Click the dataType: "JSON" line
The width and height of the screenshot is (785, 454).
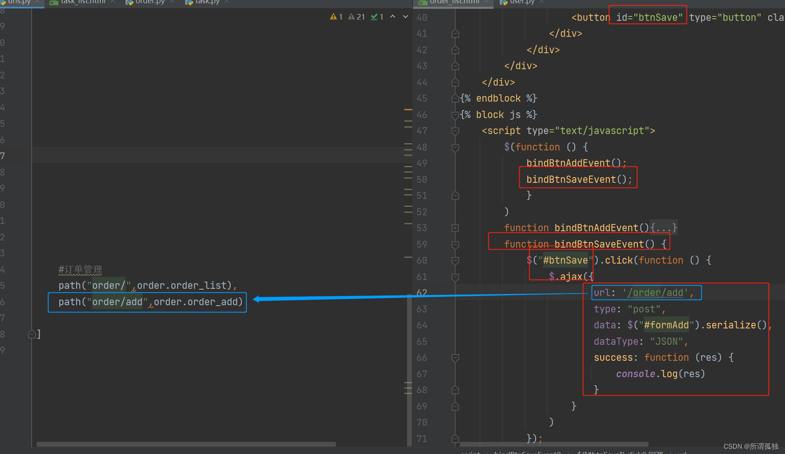coord(641,342)
